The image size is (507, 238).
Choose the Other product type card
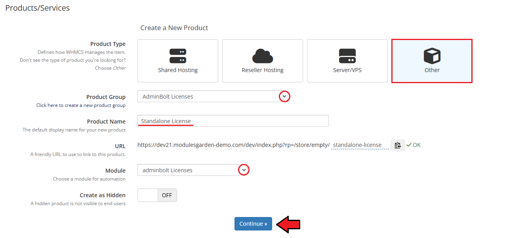pyautogui.click(x=432, y=61)
